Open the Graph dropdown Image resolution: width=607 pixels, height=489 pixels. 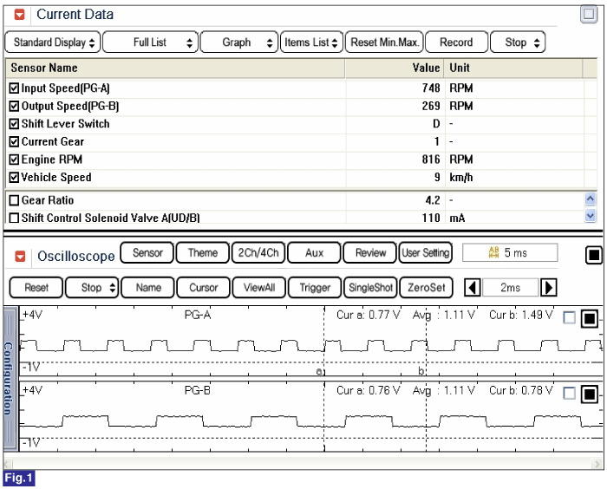point(239,42)
